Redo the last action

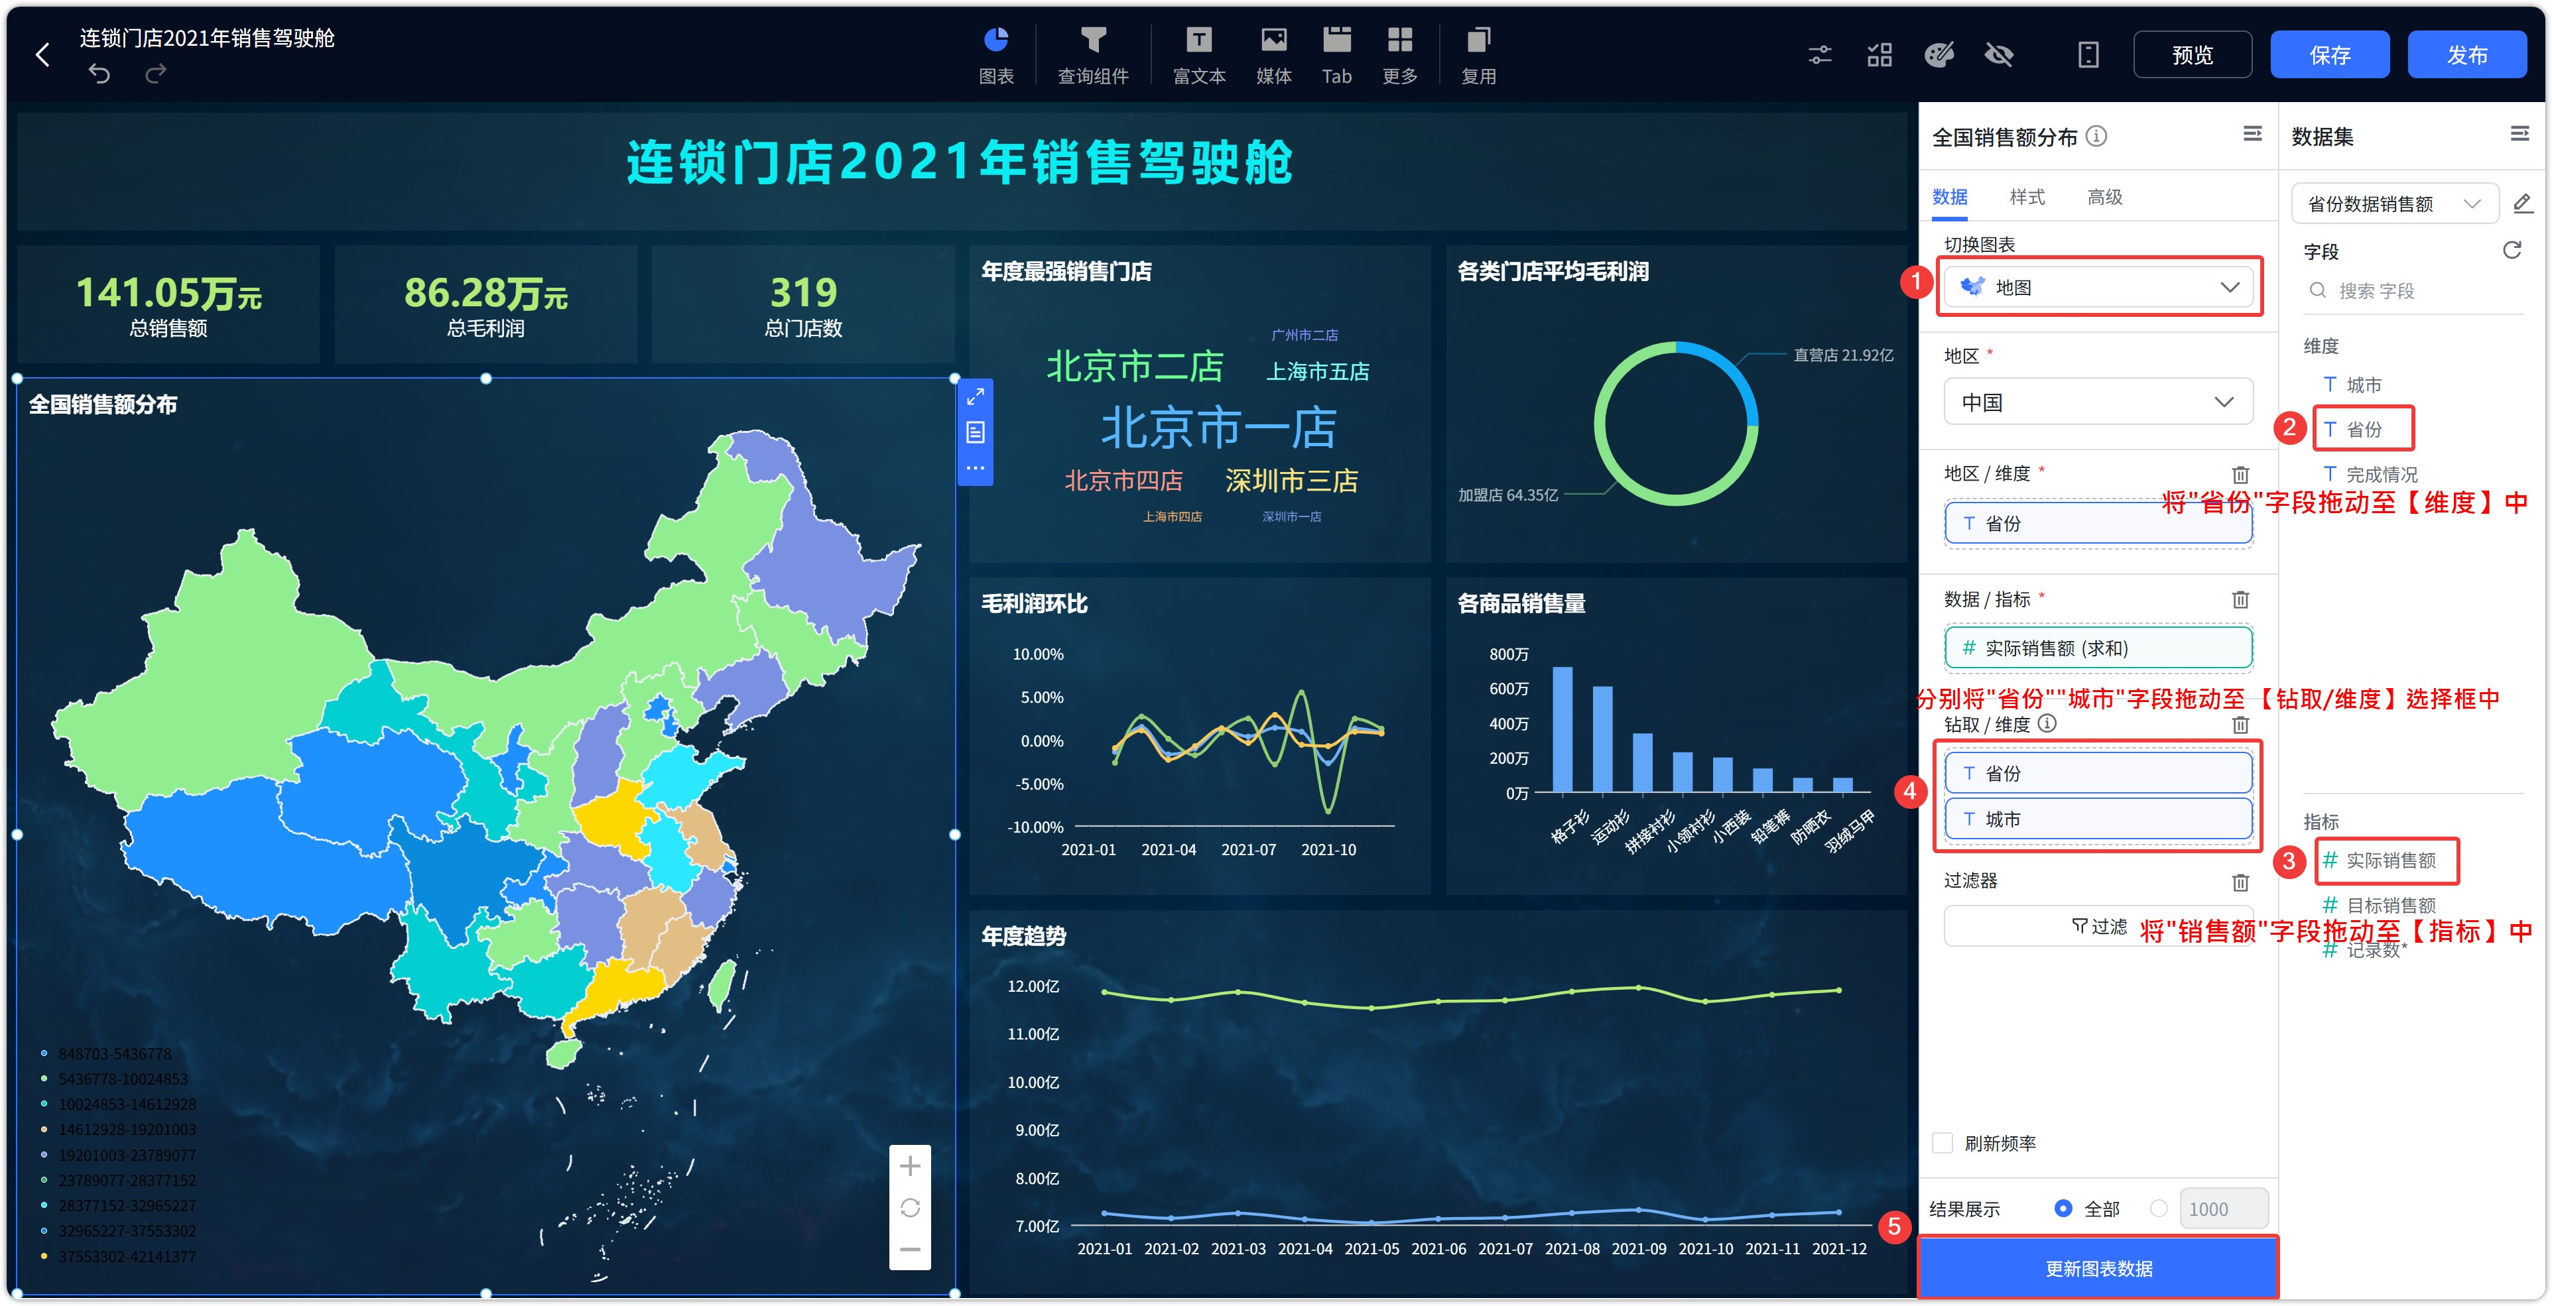pyautogui.click(x=156, y=74)
